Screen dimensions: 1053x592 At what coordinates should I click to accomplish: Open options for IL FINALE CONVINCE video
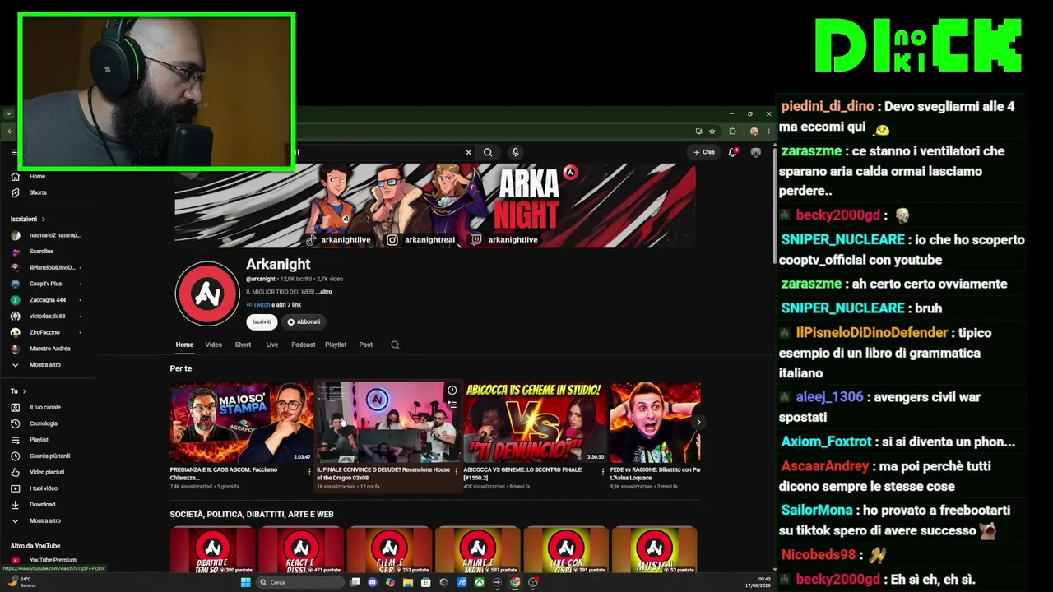(x=457, y=472)
